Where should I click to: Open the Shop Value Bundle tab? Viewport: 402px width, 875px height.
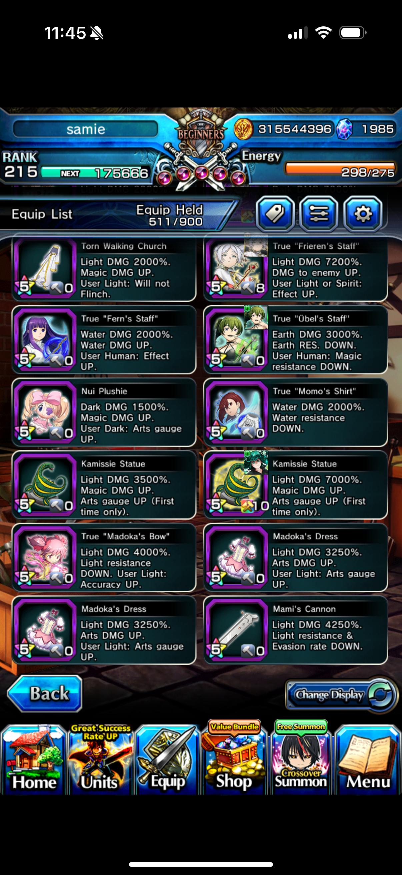pyautogui.click(x=234, y=758)
